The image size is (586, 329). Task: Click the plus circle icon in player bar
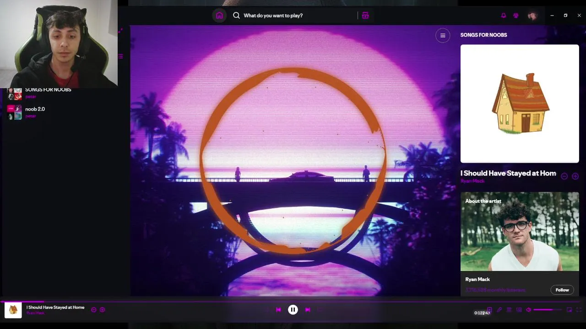tap(102, 310)
